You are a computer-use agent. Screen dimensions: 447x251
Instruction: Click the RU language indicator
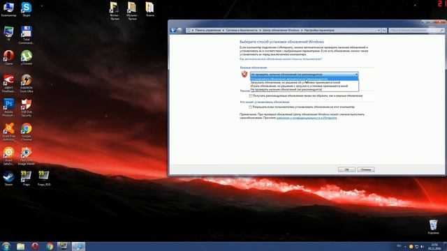tap(399, 246)
